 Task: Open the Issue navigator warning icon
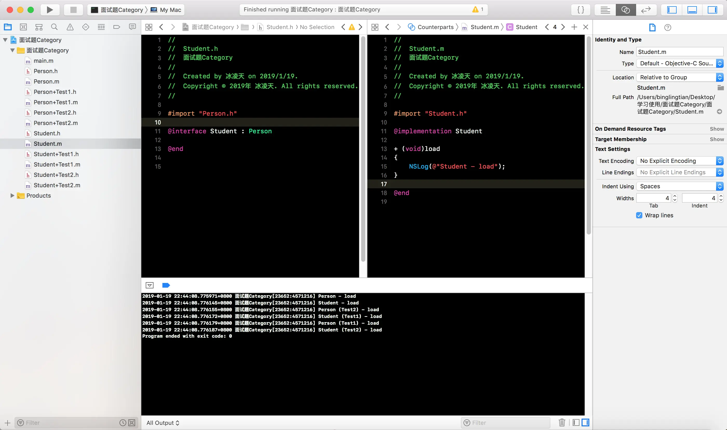pos(70,27)
